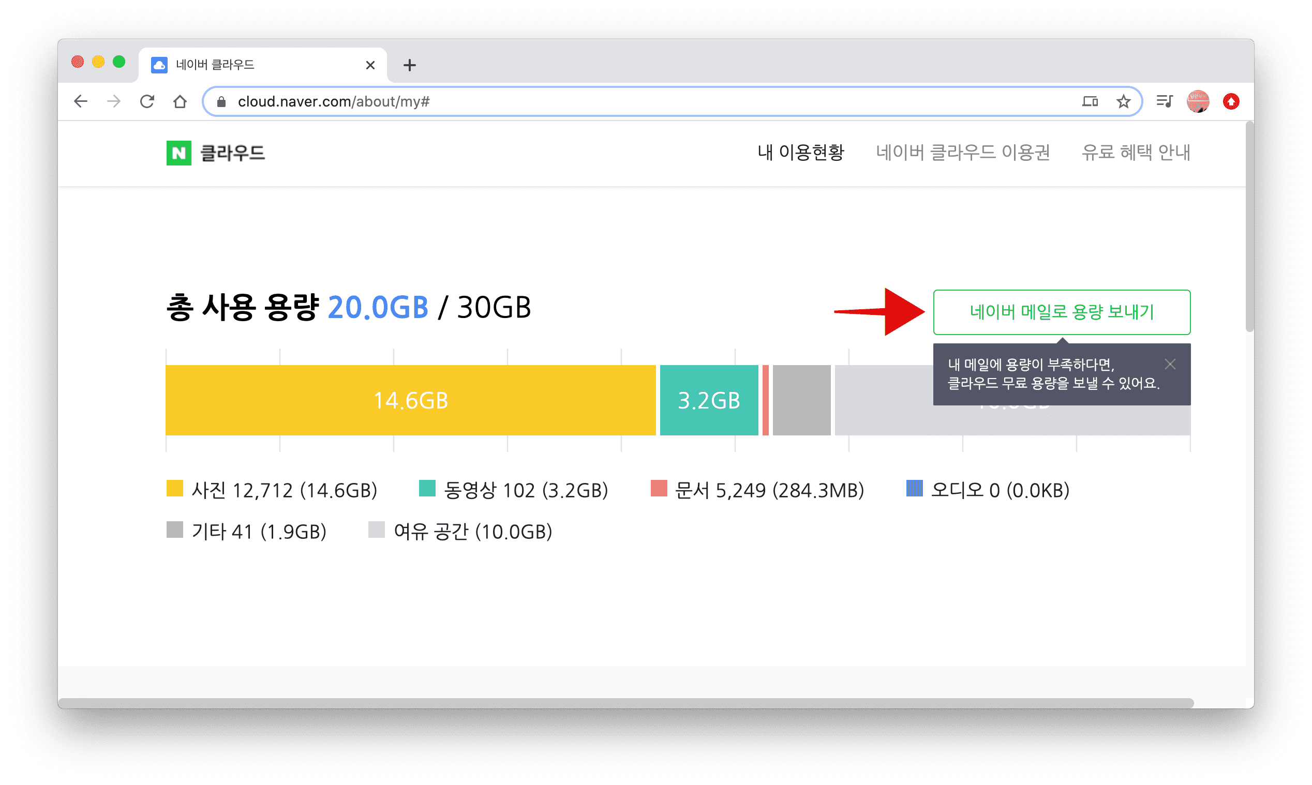Viewport: 1312px width, 785px height.
Task: Open the 내 이용현황 menu
Action: [x=800, y=153]
